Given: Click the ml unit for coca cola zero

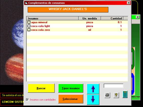Looking at the screenshot, I should pos(90,30).
